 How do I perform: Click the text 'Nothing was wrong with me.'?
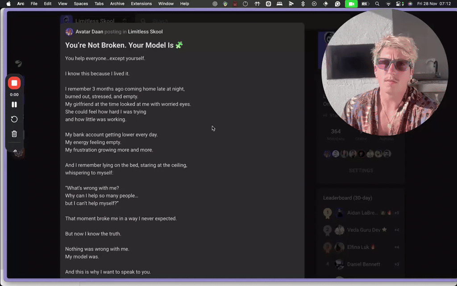pyautogui.click(x=97, y=249)
